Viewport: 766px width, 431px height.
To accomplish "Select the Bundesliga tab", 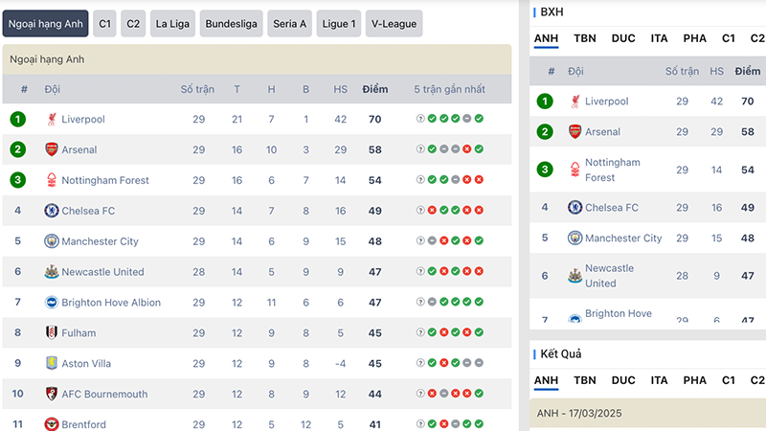I will (231, 23).
